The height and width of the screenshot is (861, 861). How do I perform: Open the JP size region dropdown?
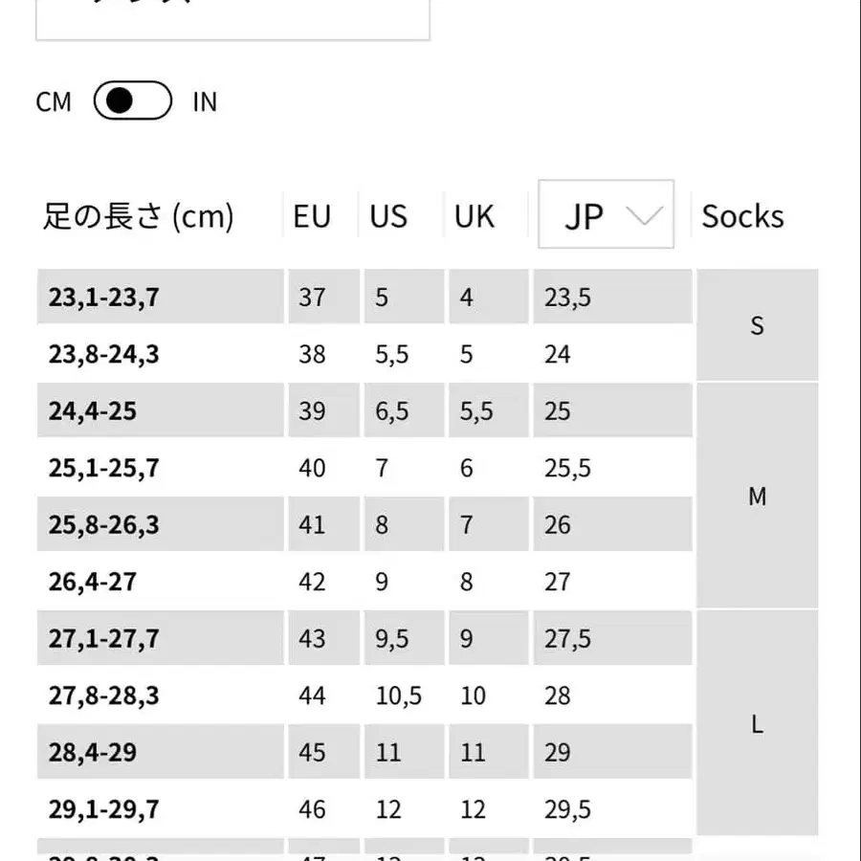coord(606,215)
